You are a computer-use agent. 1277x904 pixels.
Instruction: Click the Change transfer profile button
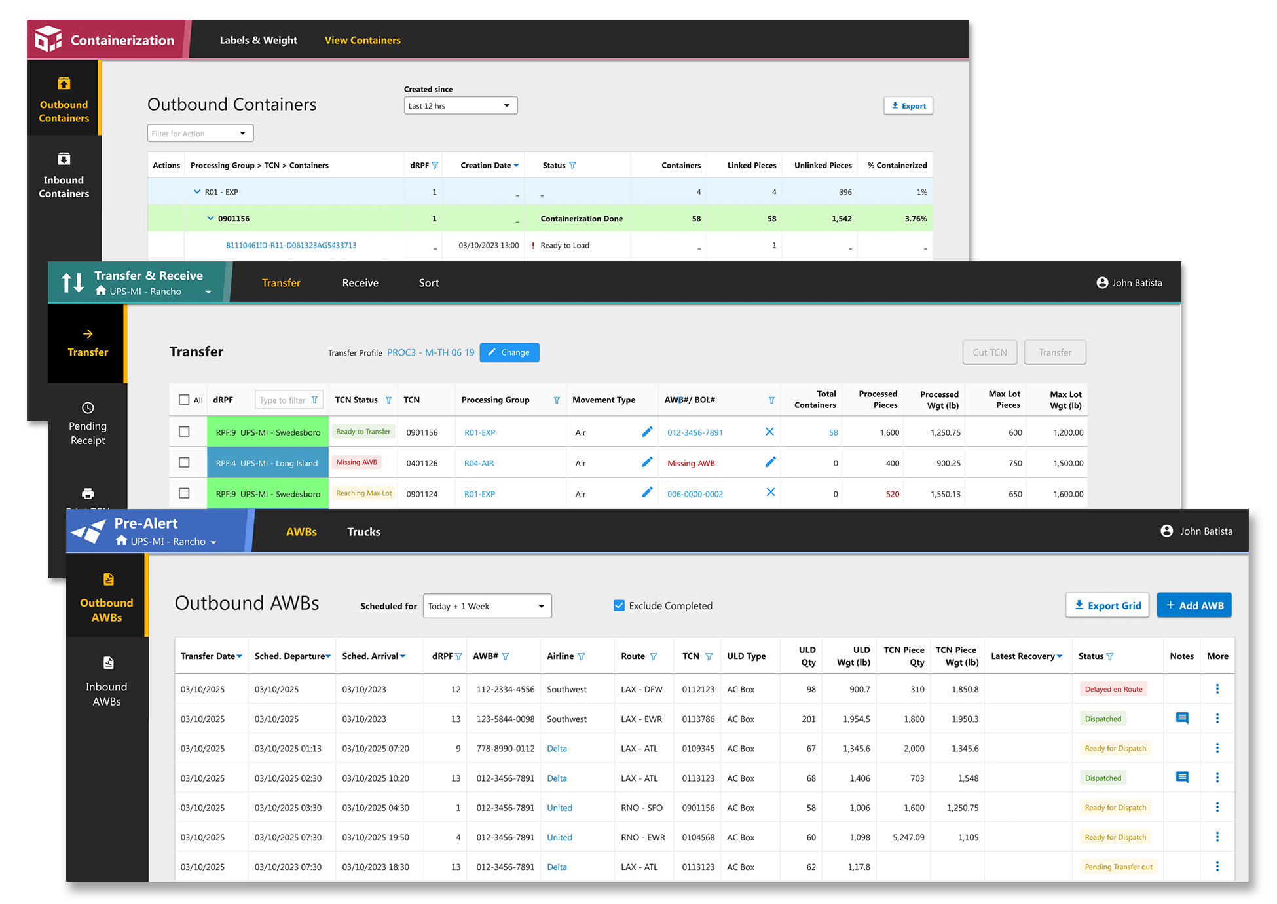[509, 352]
